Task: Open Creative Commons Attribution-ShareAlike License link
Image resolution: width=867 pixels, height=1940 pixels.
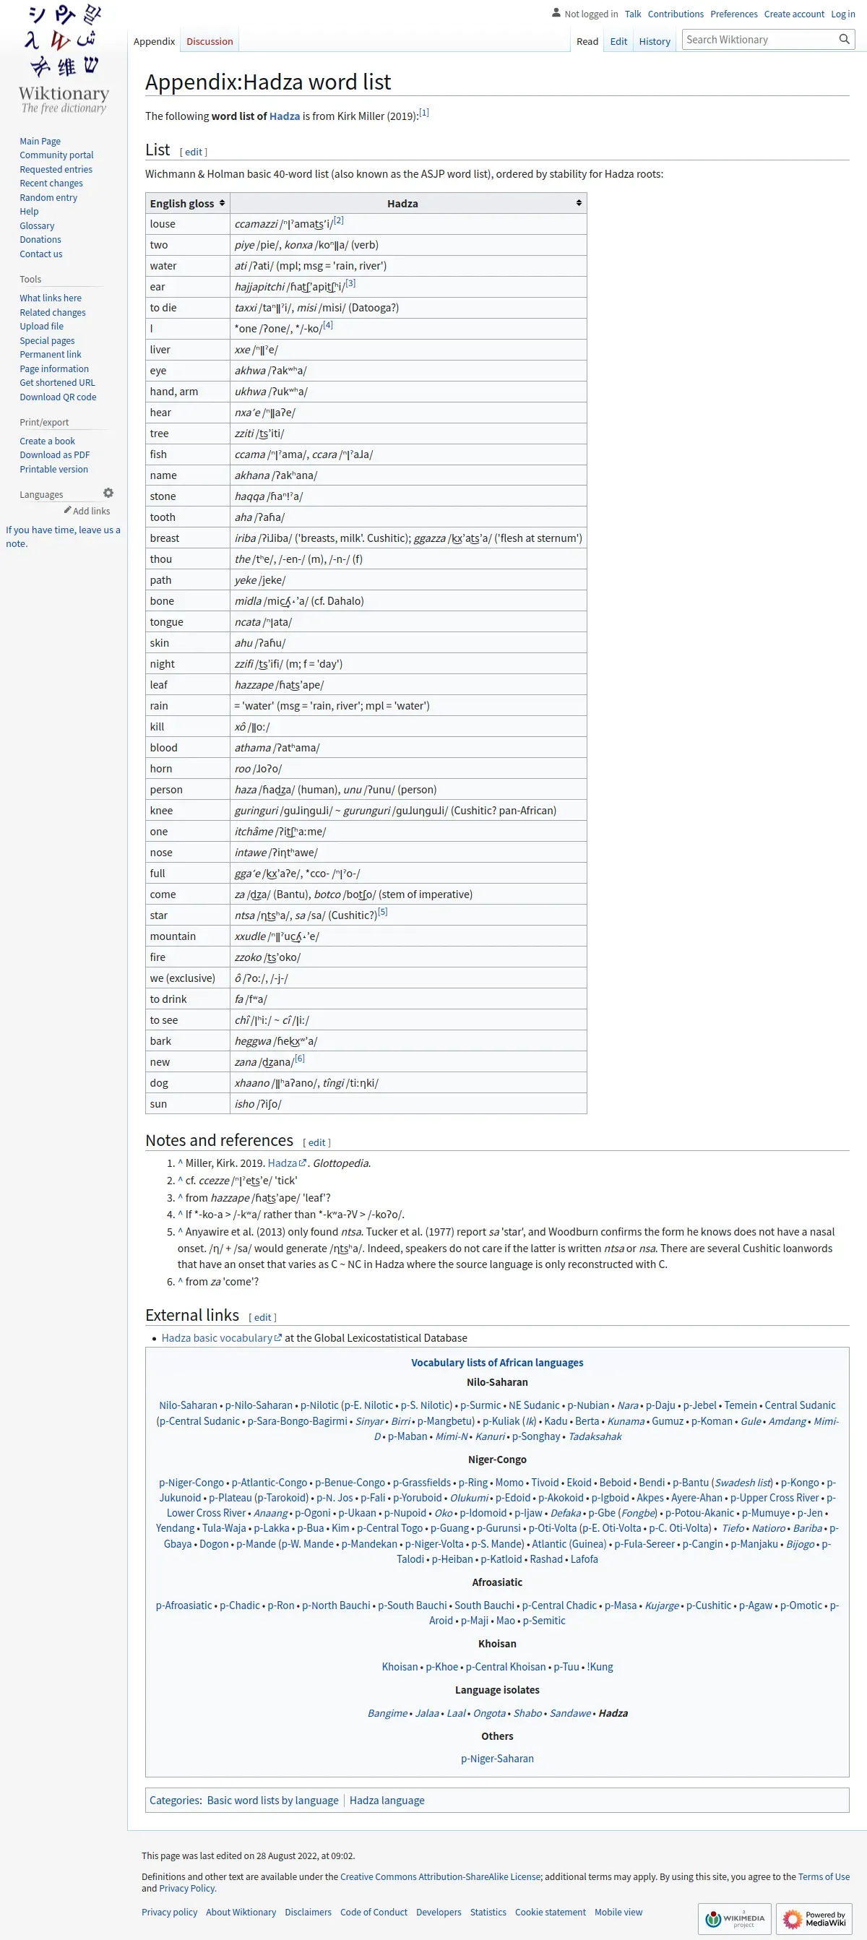Action: (x=441, y=1876)
